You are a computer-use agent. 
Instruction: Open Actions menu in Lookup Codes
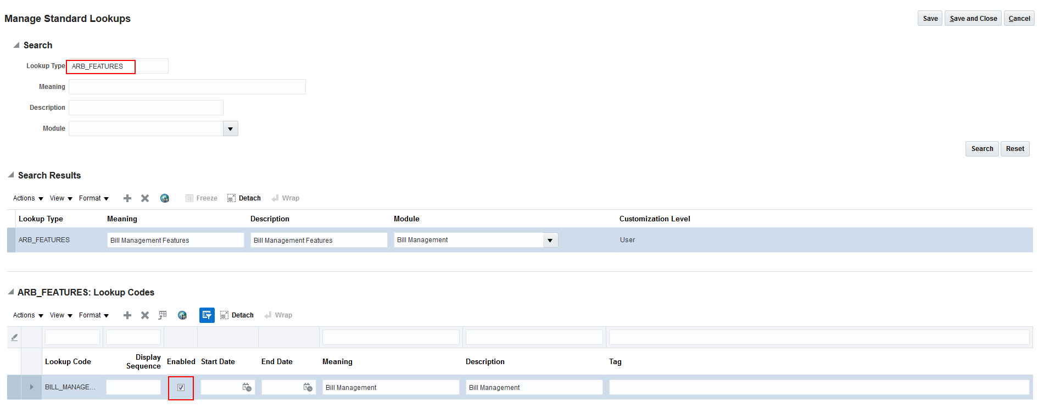click(28, 315)
